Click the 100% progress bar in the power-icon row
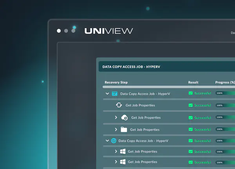Image resolution: width=235 pixels, height=169 pixels. click(225, 141)
